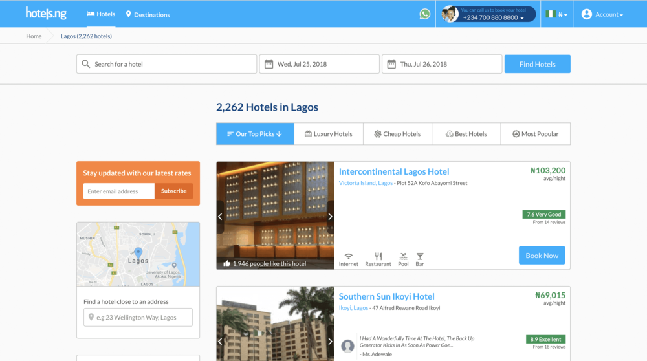The image size is (647, 361).
Task: Click ₦69,015 price text
Action: click(x=550, y=296)
